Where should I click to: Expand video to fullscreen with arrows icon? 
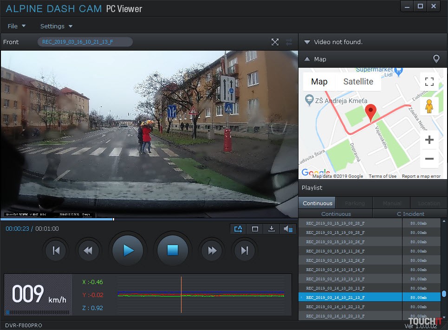(x=275, y=42)
